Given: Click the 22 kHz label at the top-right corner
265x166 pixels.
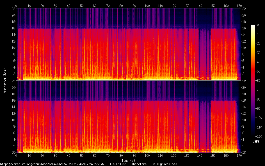Looking at the screenshot, I should pyautogui.click(x=244, y=9).
